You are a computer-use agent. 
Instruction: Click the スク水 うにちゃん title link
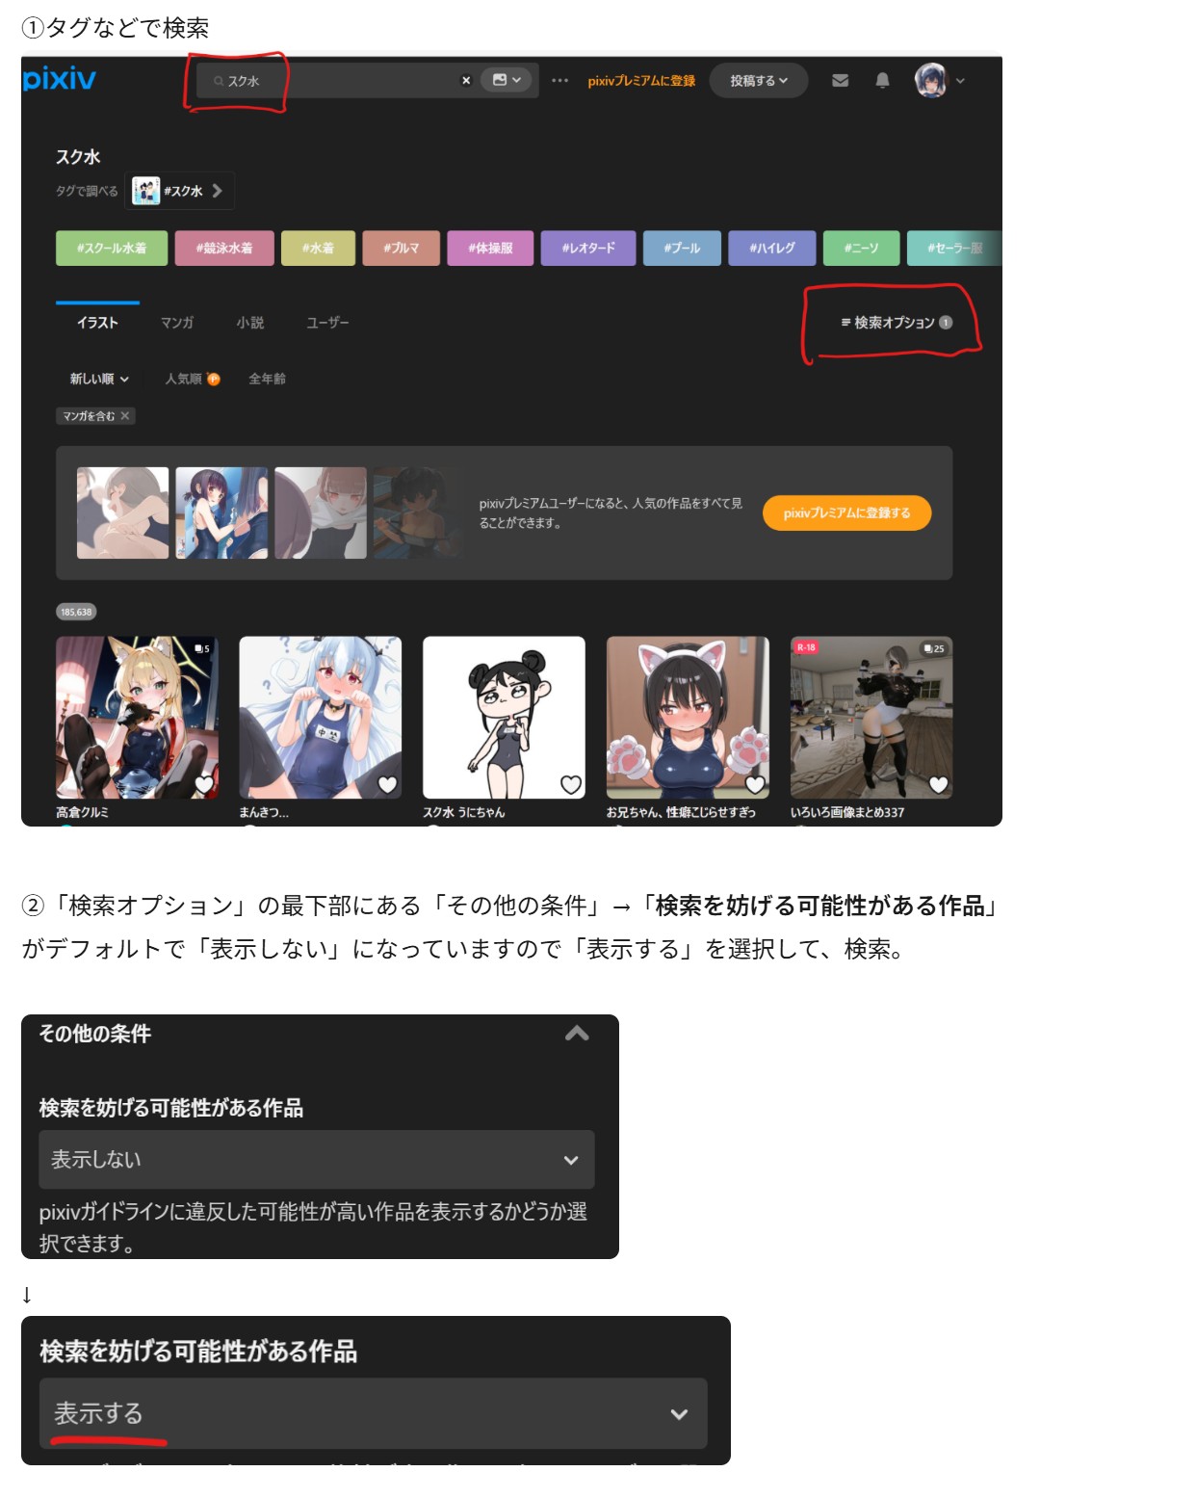click(463, 813)
